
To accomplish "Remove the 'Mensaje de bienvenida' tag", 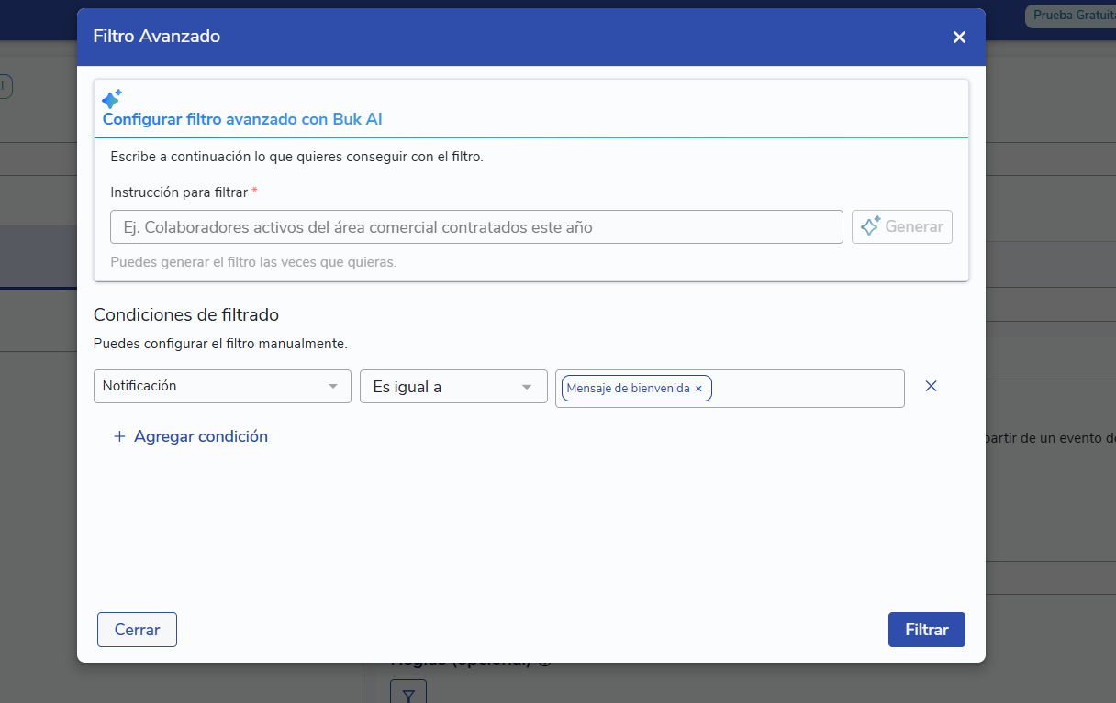I will click(x=698, y=389).
